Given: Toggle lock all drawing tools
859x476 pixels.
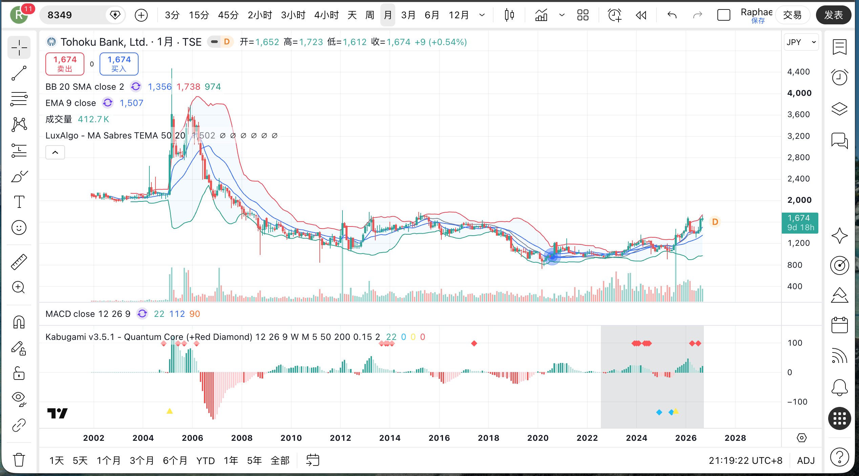Looking at the screenshot, I should [x=19, y=373].
